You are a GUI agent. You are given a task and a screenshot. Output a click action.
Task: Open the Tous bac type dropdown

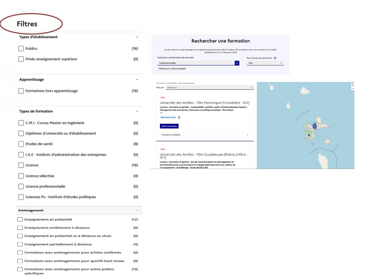pos(265,63)
